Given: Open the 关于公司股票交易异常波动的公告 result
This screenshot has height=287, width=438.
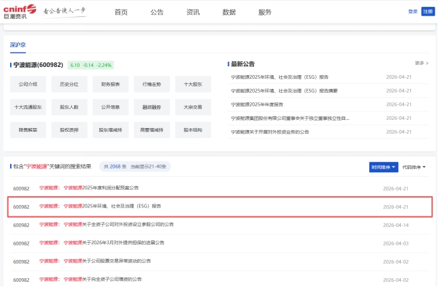Looking at the screenshot, I should 116,261.
